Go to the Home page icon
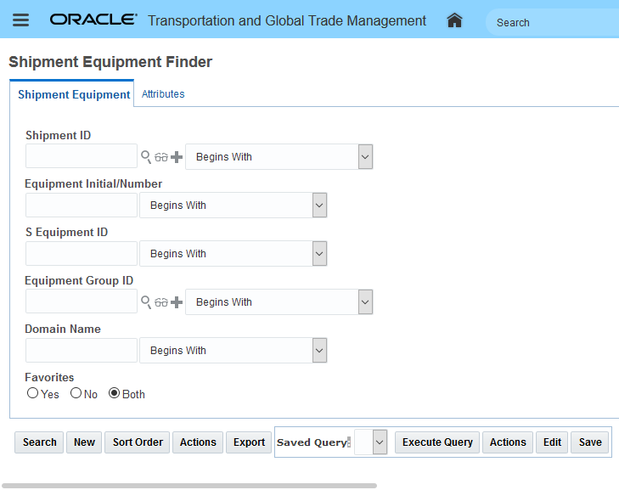The width and height of the screenshot is (619, 490). point(454,20)
